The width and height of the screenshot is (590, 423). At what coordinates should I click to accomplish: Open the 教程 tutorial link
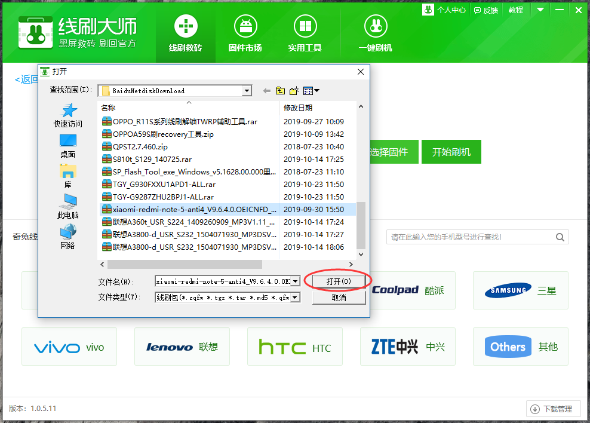tap(516, 10)
